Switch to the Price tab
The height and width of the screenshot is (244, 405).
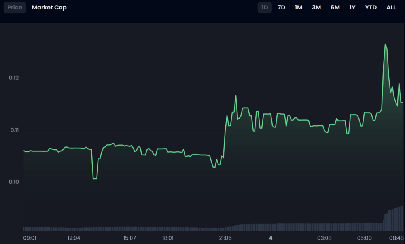coord(15,8)
